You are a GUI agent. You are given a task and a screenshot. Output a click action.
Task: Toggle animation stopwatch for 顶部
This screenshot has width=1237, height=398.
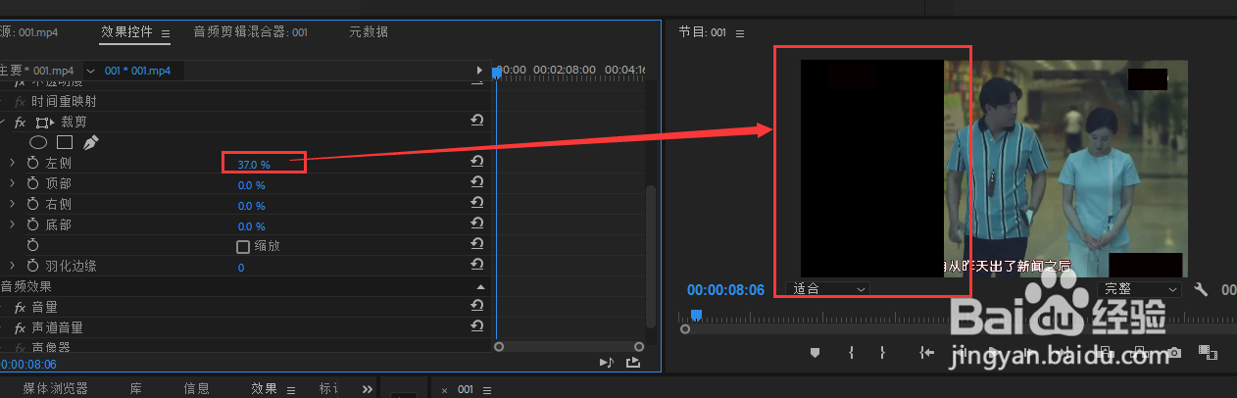[32, 184]
